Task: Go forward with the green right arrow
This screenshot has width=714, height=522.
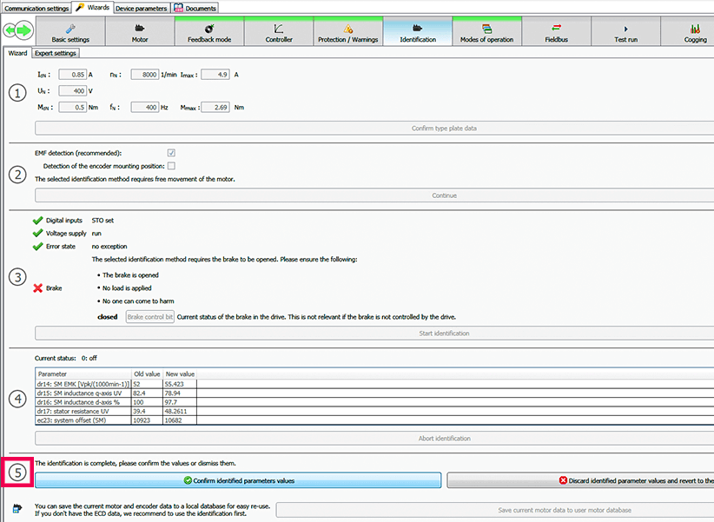Action: coord(25,30)
